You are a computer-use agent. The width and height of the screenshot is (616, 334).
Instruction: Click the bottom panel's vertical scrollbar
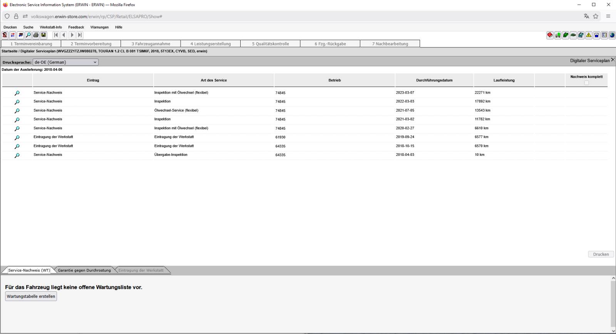(x=613, y=304)
